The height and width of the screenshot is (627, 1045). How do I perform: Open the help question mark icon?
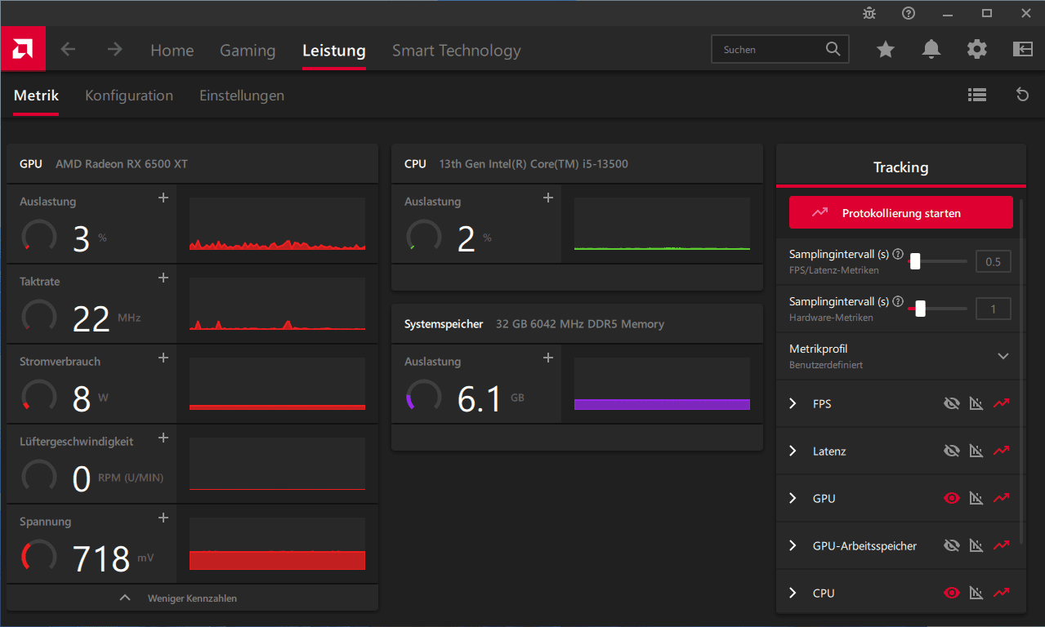point(909,13)
